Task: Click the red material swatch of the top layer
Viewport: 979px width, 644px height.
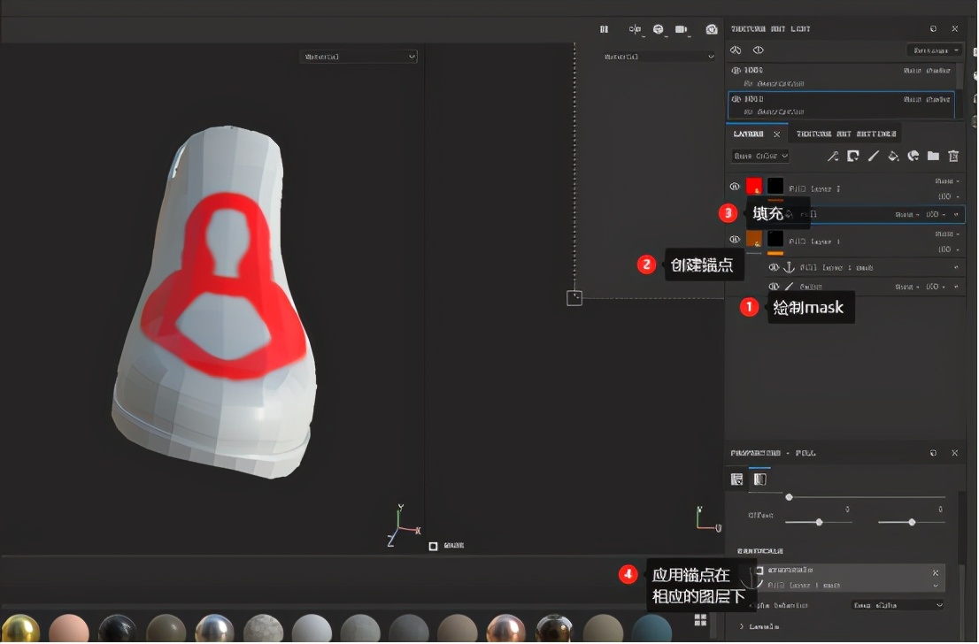Action: [754, 186]
